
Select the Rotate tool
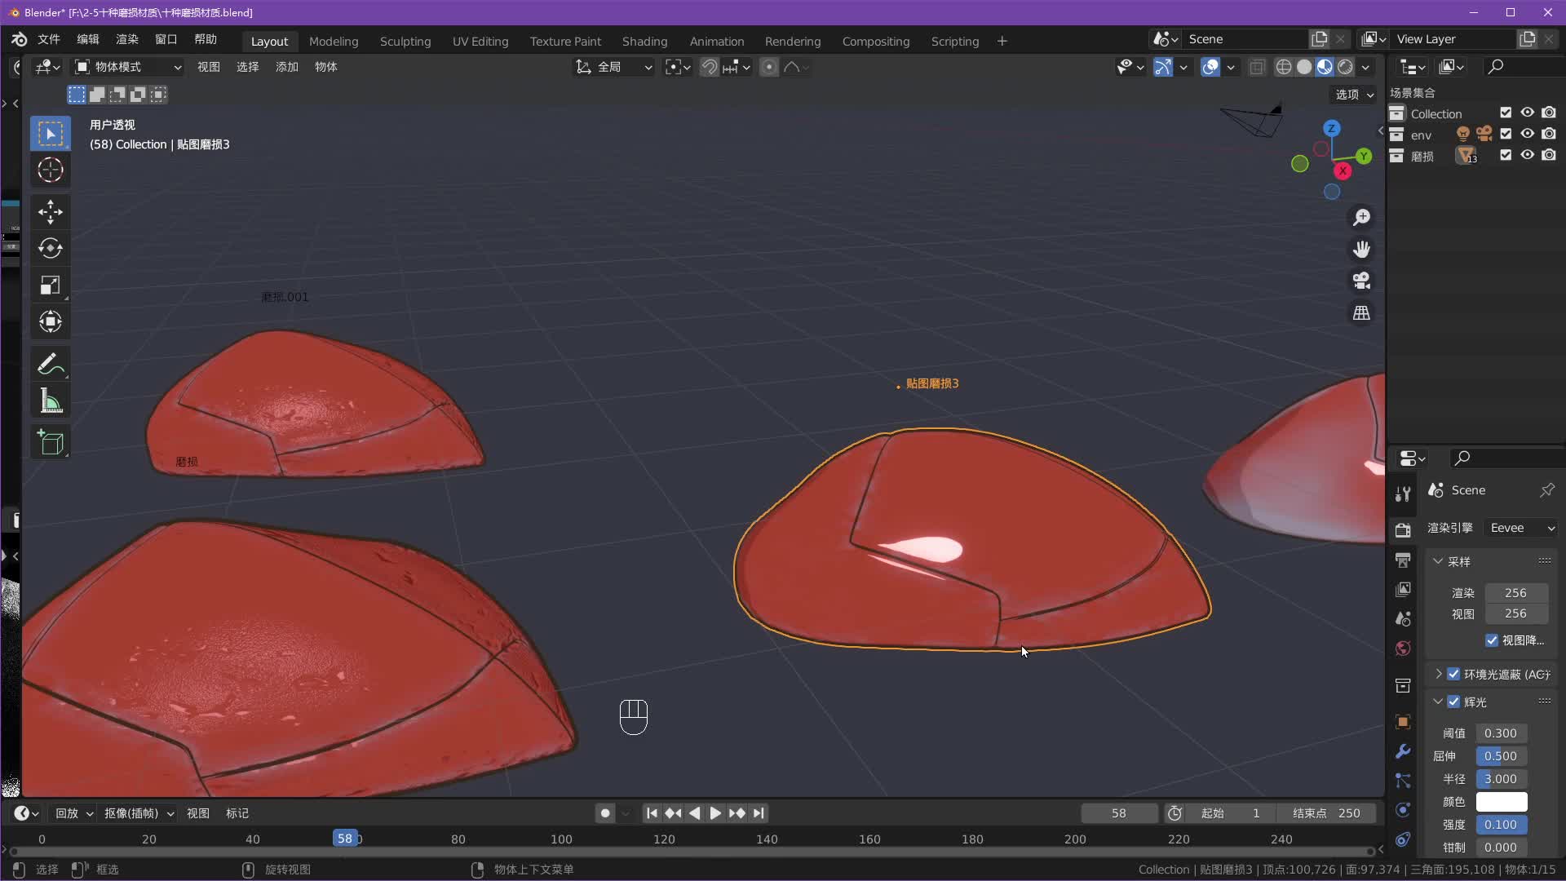pyautogui.click(x=51, y=248)
